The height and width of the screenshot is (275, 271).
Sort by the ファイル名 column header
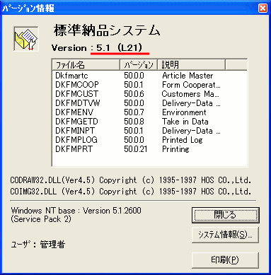click(86, 65)
